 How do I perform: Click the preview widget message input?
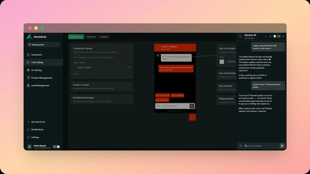click(175, 106)
